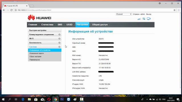Open Camtasia from taskbar

tap(82, 99)
